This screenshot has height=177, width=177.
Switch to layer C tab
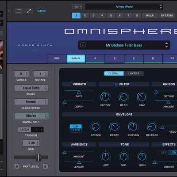[x=134, y=58]
